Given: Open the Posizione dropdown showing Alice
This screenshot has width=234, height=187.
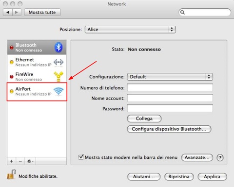Looking at the screenshot, I should tap(130, 30).
